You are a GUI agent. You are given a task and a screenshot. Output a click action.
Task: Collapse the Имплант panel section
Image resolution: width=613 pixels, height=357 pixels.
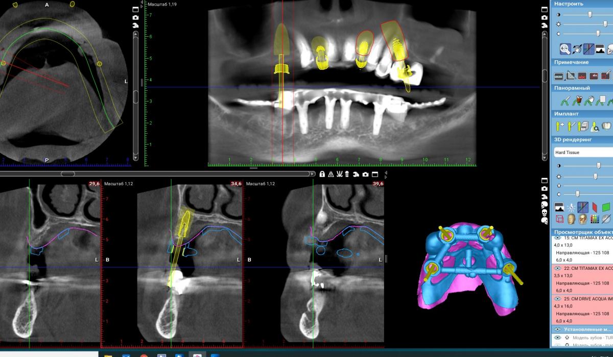[582, 114]
